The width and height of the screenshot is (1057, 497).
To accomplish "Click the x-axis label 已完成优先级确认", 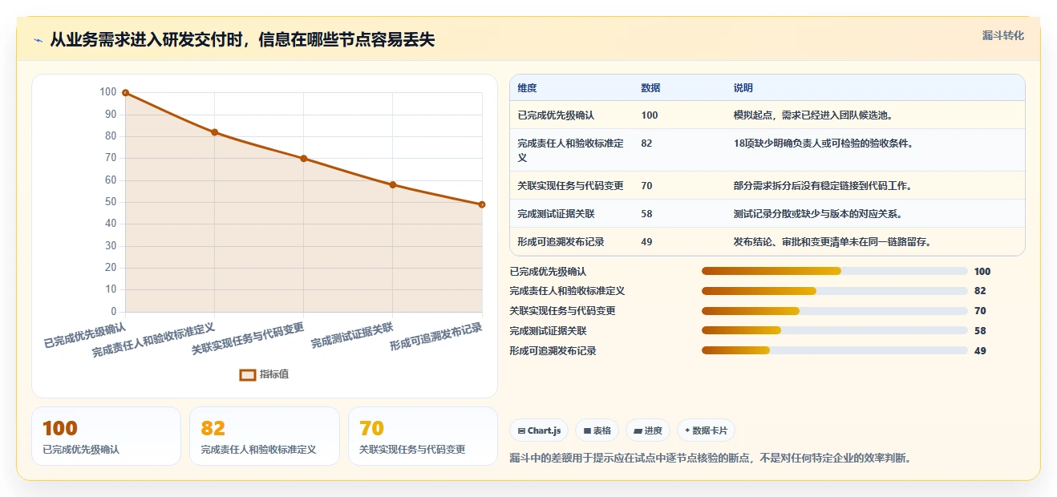I will (85, 335).
